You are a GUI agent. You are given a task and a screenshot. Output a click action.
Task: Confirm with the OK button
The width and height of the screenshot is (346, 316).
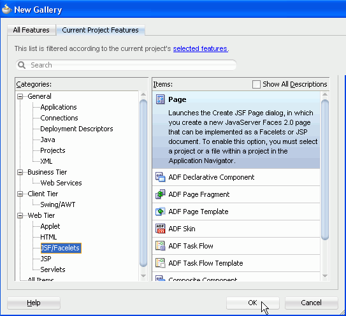(x=253, y=303)
